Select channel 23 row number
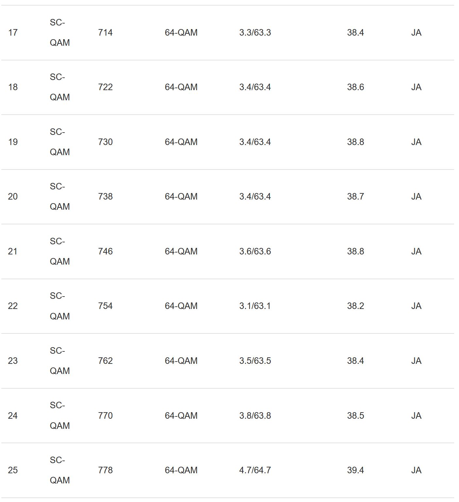This screenshot has width=459, height=502. coord(13,361)
